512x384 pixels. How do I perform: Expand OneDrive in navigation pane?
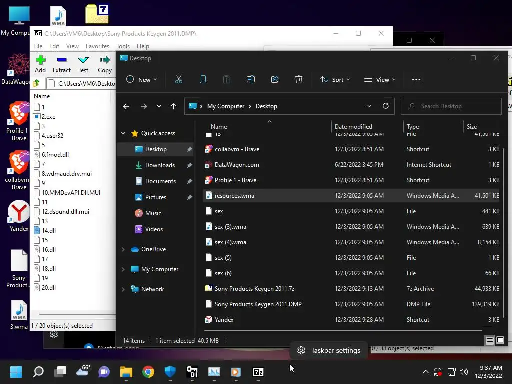(123, 249)
